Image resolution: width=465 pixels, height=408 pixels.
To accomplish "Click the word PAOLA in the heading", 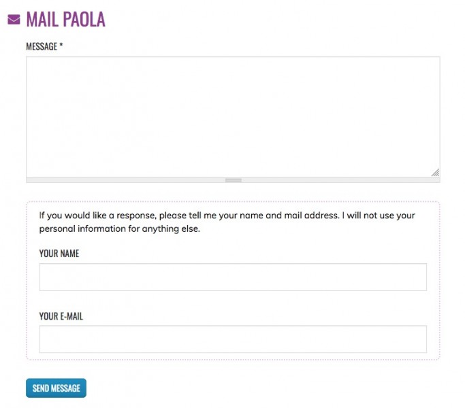I will click(x=85, y=19).
